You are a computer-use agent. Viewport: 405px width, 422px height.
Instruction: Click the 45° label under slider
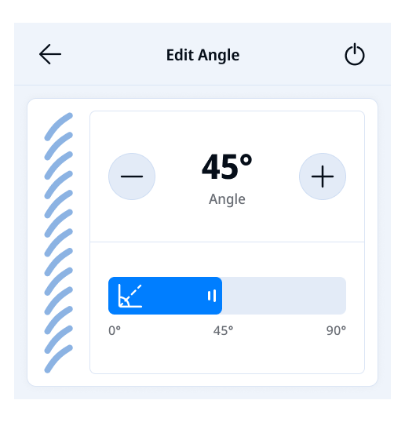pos(223,330)
